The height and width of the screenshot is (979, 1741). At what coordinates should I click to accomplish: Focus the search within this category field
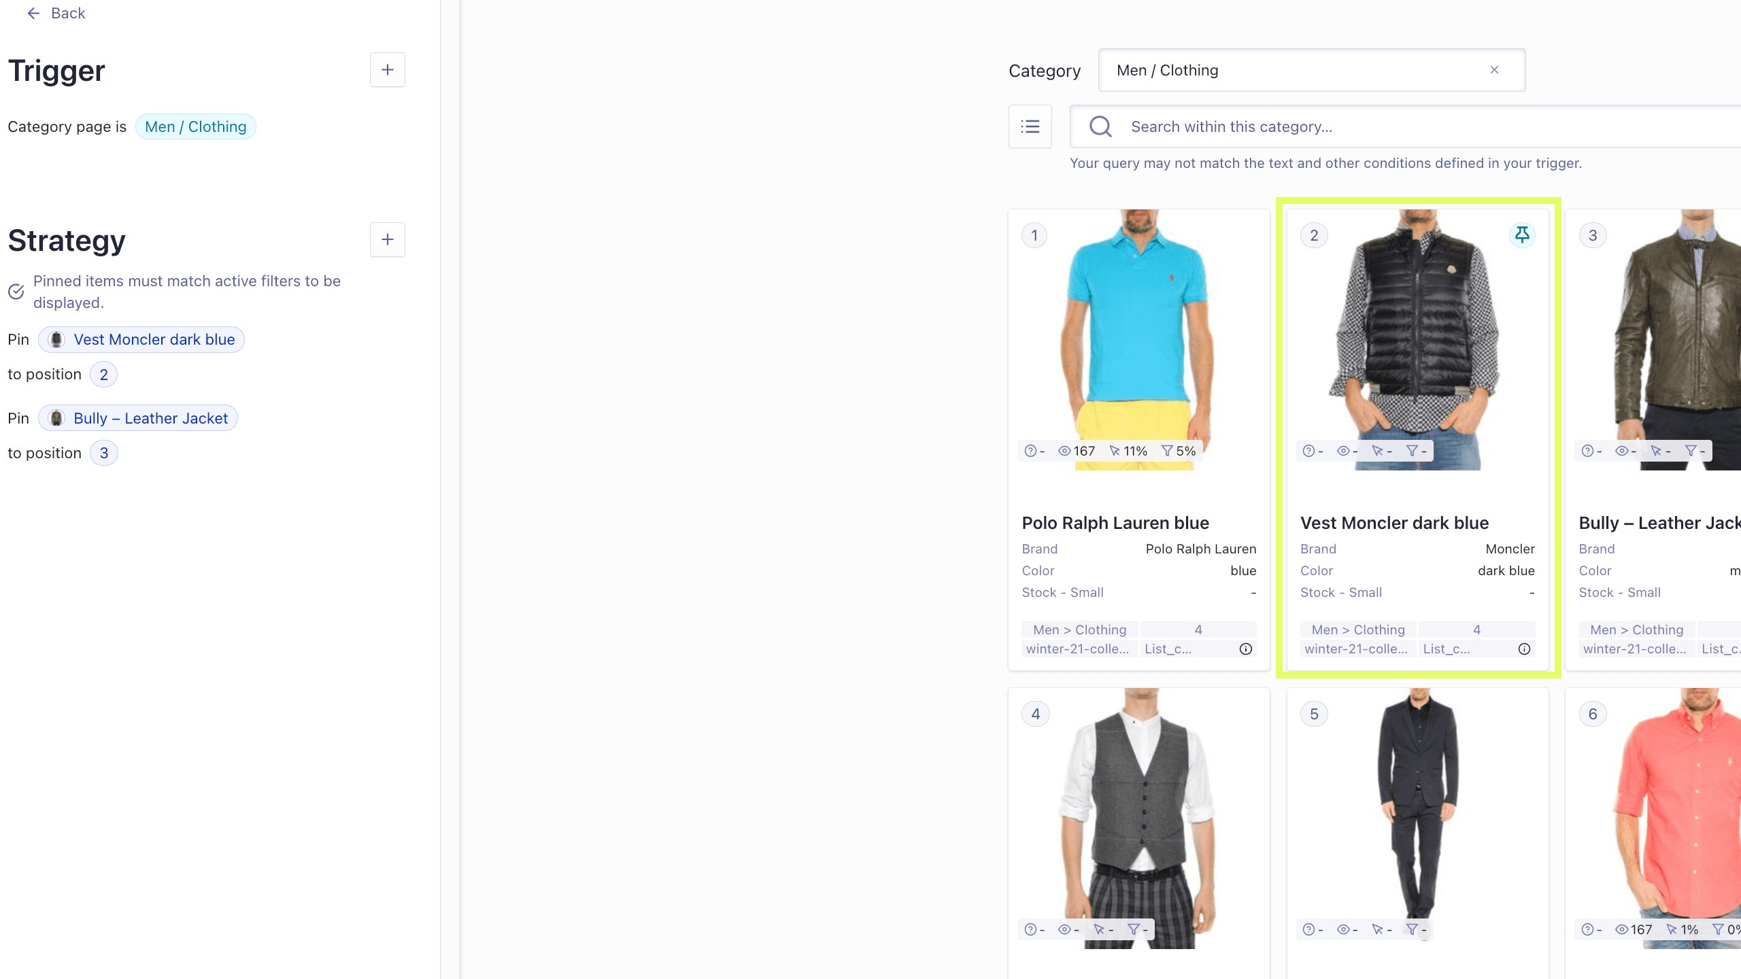click(1405, 126)
